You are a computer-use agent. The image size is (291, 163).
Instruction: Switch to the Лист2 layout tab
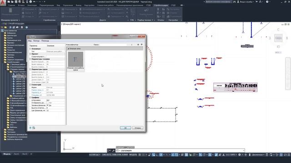point(25,154)
